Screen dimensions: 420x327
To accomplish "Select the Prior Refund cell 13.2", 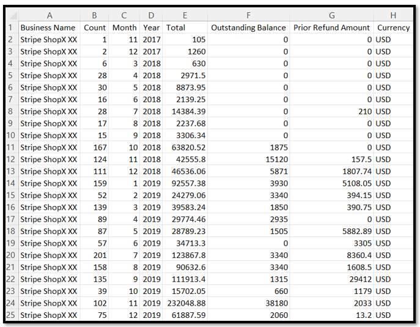I will pos(331,315).
